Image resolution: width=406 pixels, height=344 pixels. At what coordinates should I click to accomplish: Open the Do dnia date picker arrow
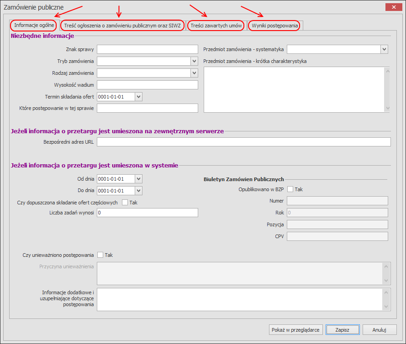pyautogui.click(x=138, y=191)
